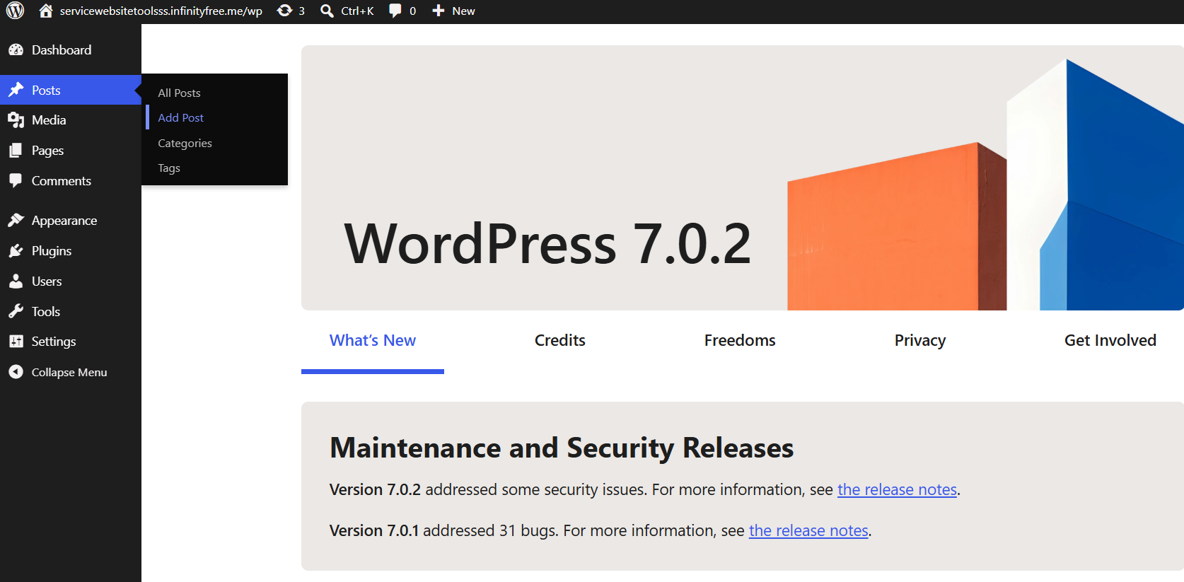Click the Tools wrench icon
The image size is (1184, 582).
click(x=16, y=311)
